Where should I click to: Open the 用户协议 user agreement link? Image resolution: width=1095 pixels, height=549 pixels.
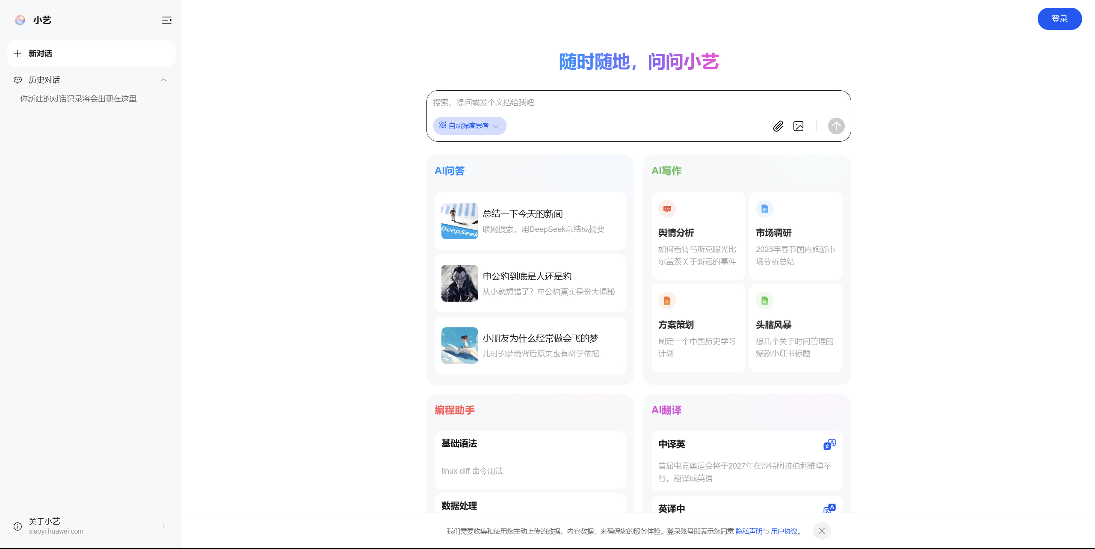(x=784, y=531)
